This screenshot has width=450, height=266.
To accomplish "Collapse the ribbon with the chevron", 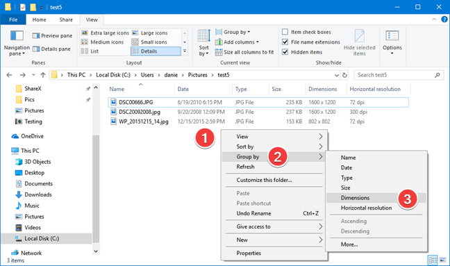I will (434, 19).
